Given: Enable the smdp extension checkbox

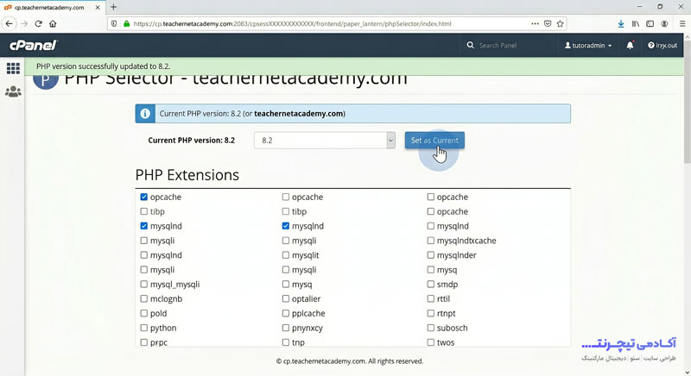Looking at the screenshot, I should tap(431, 284).
